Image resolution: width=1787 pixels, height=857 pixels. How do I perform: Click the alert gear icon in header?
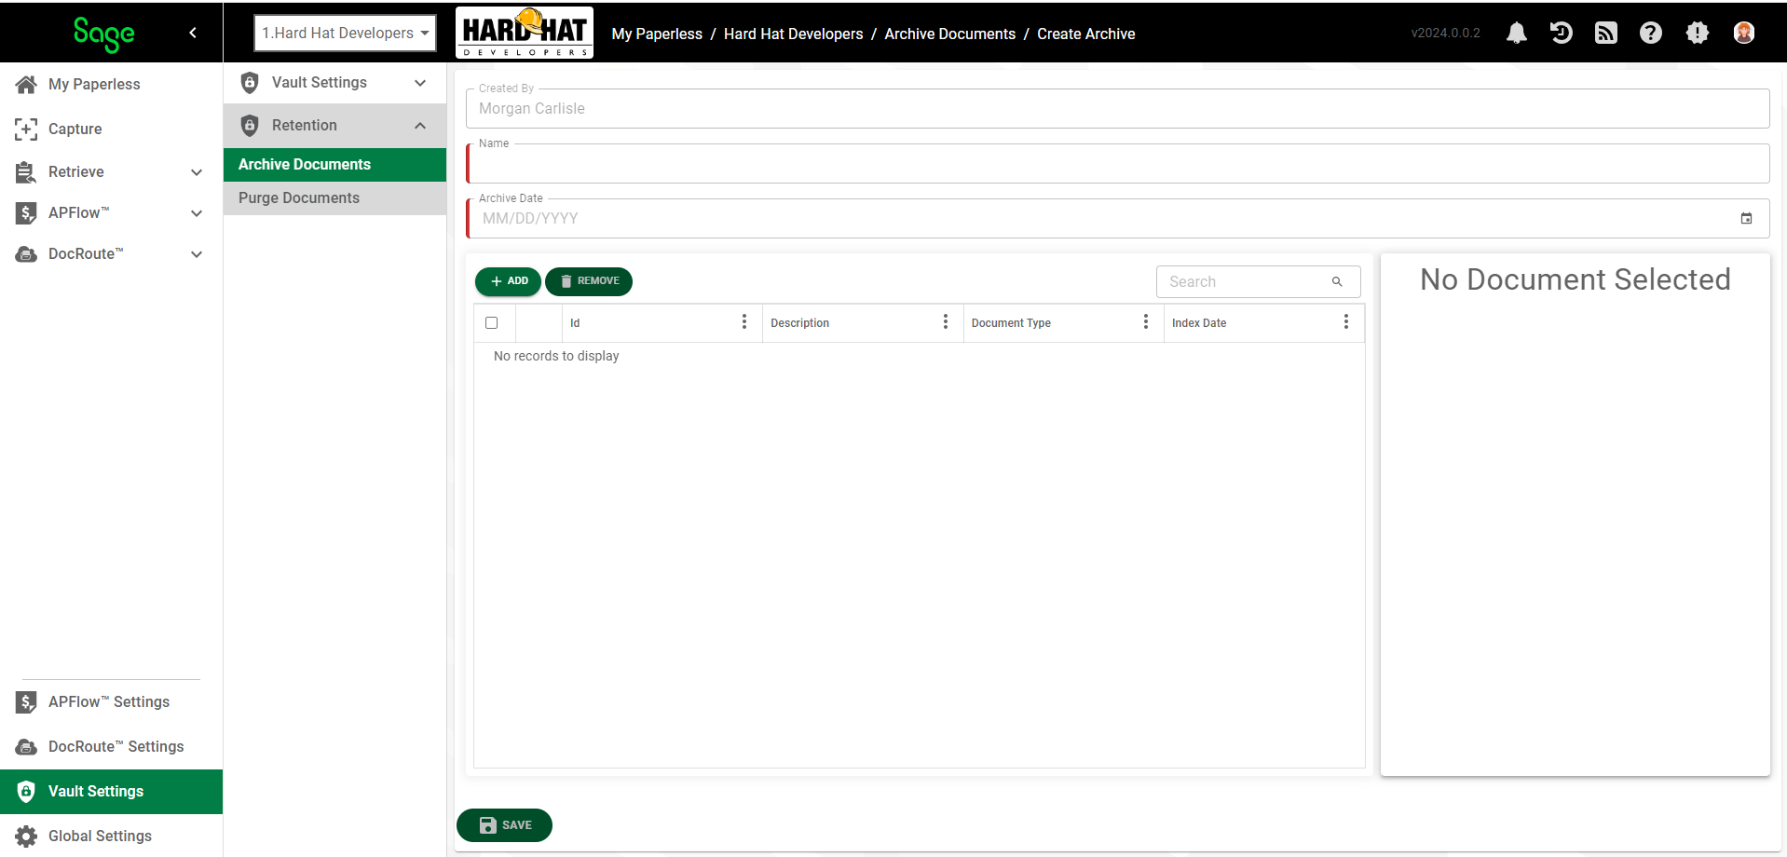pos(1698,34)
